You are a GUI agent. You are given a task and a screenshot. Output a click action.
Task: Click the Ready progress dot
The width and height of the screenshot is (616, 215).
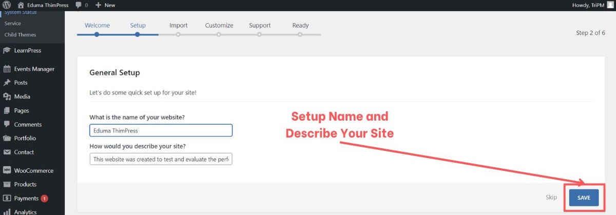[300, 35]
